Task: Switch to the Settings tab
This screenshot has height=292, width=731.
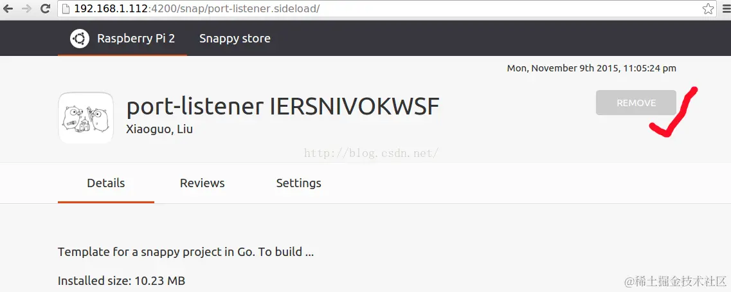Action: pos(298,183)
